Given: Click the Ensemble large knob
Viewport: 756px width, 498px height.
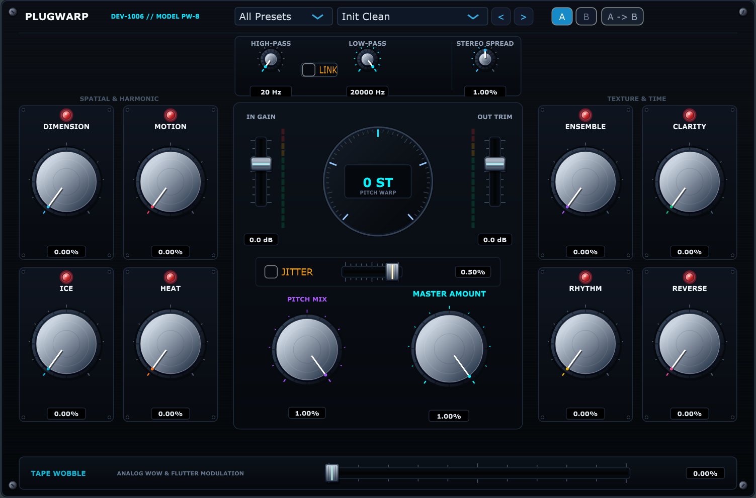Looking at the screenshot, I should [x=585, y=181].
